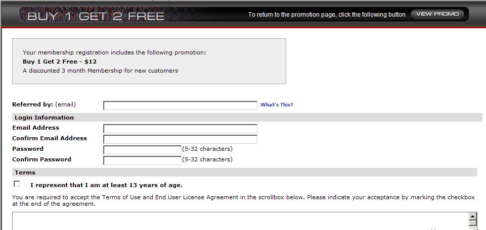Image resolution: width=486 pixels, height=230 pixels.
Task: Click the Login Information section header
Action: point(45,118)
